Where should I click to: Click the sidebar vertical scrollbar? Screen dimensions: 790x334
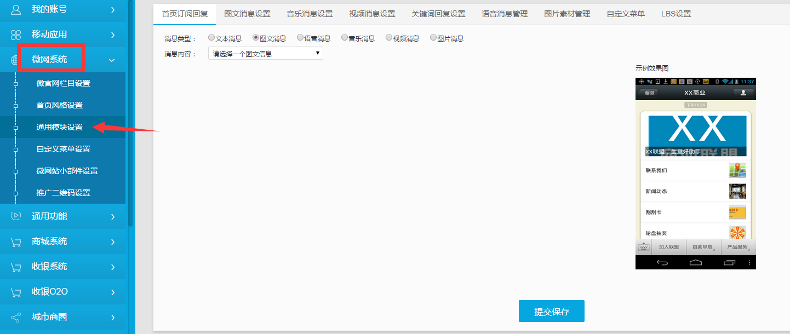(x=130, y=110)
